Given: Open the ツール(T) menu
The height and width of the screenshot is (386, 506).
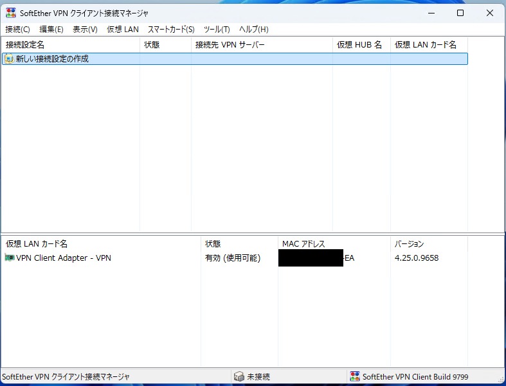Looking at the screenshot, I should pyautogui.click(x=217, y=30).
